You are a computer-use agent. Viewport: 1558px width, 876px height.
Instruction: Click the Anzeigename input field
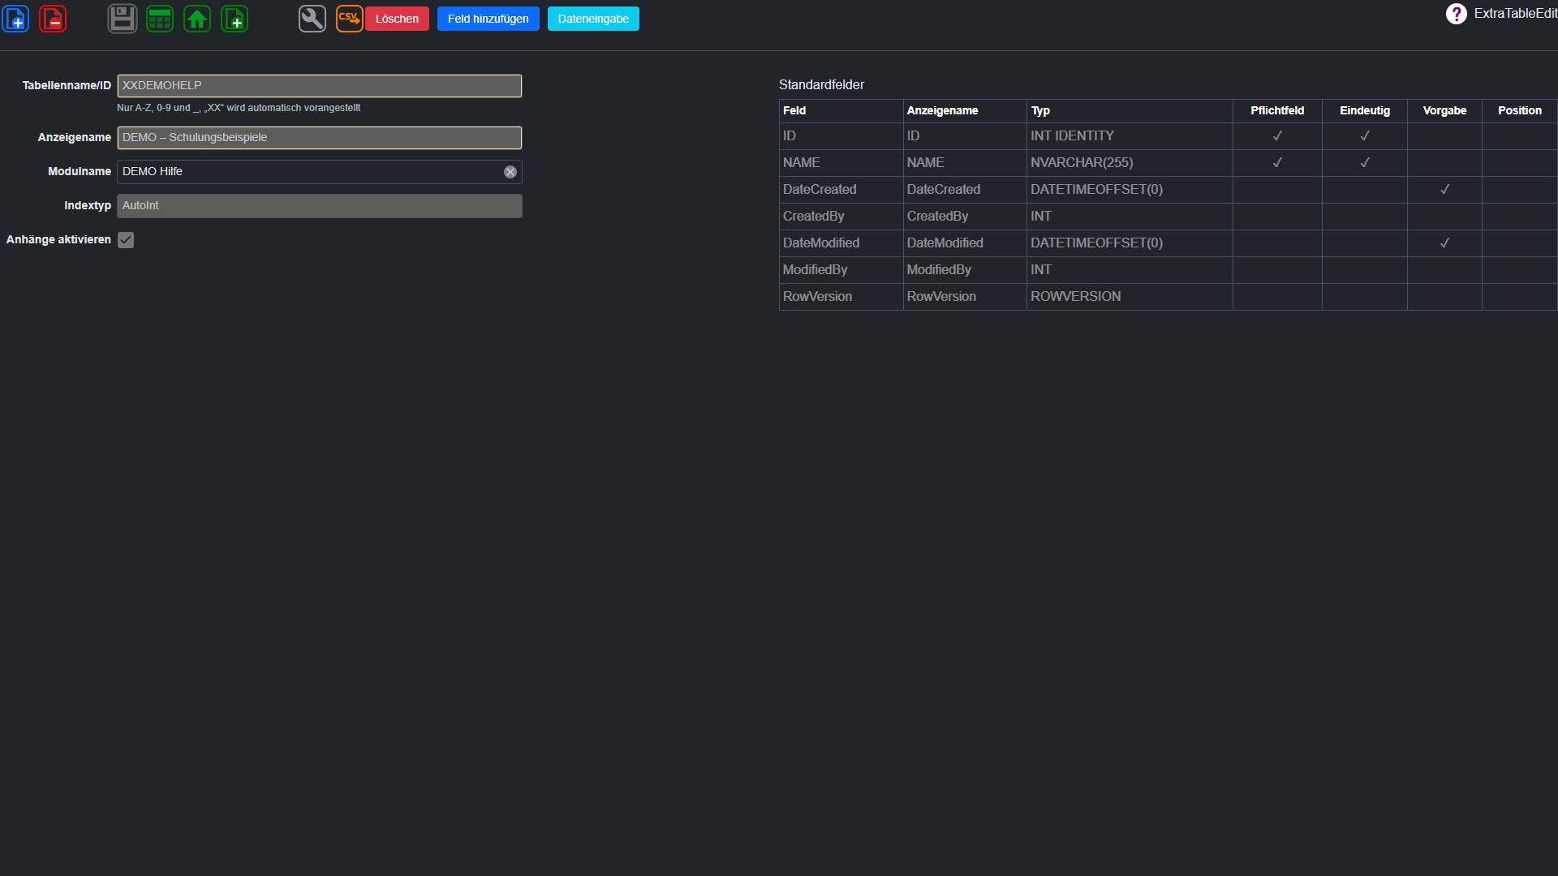tap(320, 138)
